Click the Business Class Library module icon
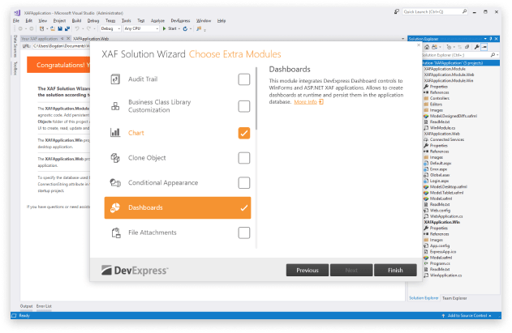 point(115,106)
